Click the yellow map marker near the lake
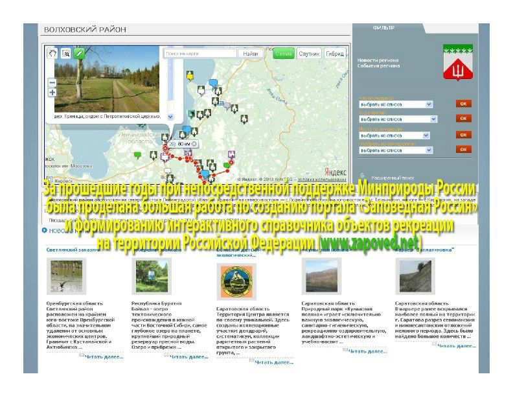The image size is (513, 396). pos(190,76)
